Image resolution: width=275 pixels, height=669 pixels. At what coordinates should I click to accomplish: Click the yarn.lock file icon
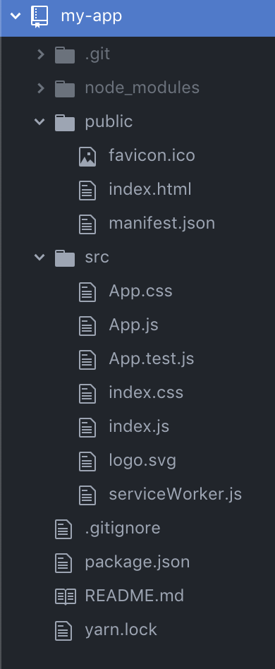point(63,630)
